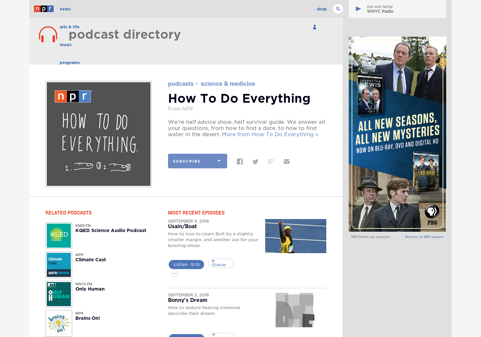The image size is (481, 337).
Task: Share the podcast on Twitter
Action: 255,161
